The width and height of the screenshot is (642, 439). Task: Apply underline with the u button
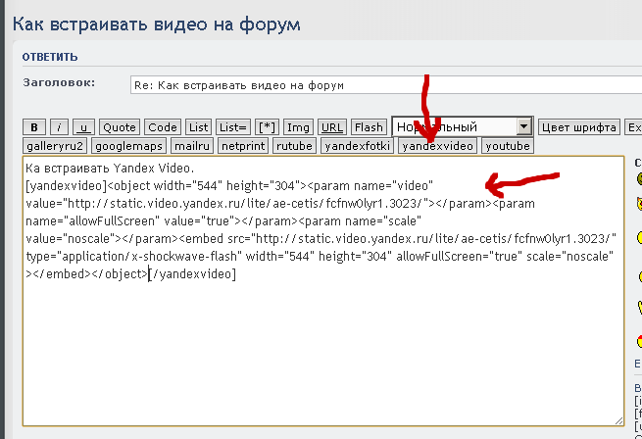click(84, 127)
